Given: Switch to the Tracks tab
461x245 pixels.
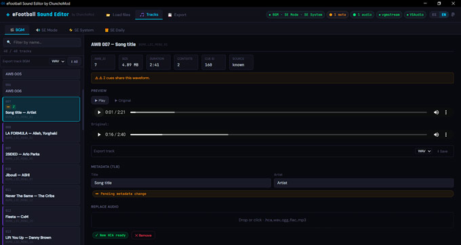Looking at the screenshot, I should pyautogui.click(x=148, y=15).
